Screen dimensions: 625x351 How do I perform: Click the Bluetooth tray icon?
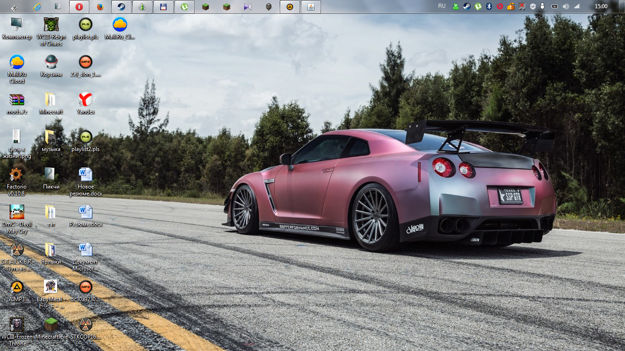(x=489, y=6)
